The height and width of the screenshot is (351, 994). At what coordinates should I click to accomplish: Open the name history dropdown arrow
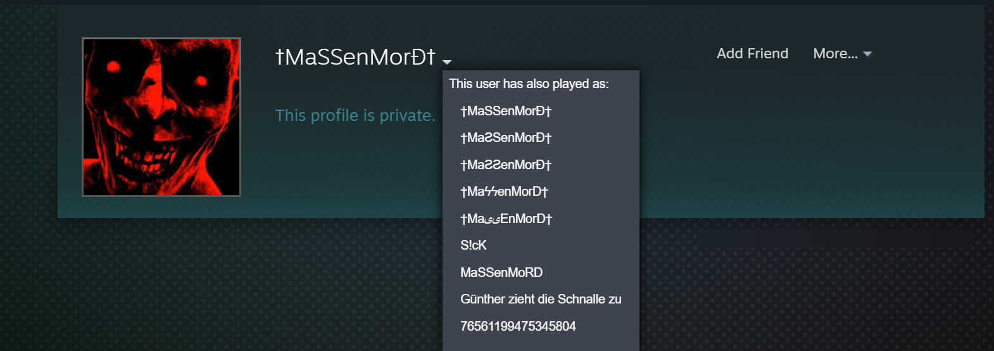447,61
